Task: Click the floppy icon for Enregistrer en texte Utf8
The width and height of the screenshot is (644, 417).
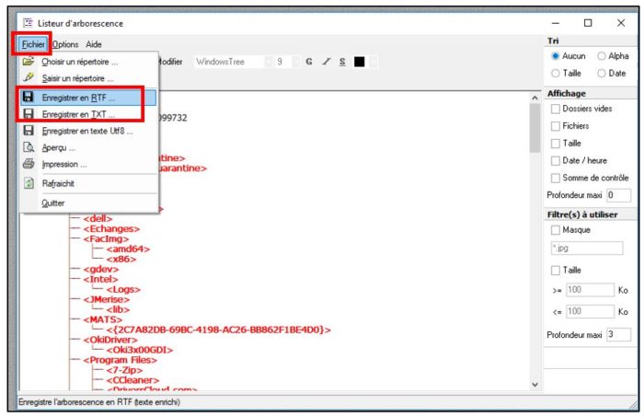Action: click(x=28, y=132)
